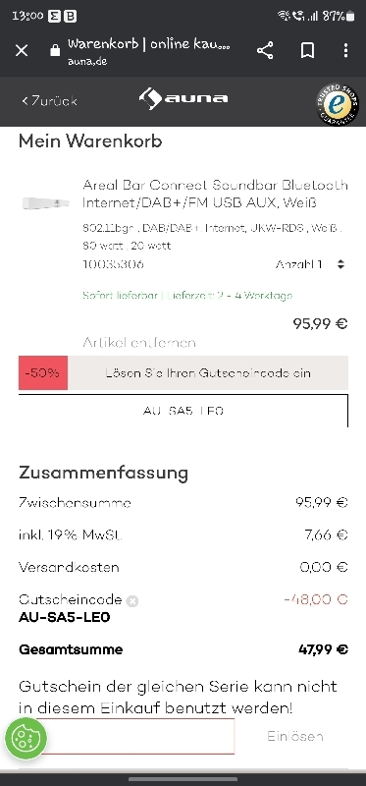Bookmark this page with the bookmark icon
The width and height of the screenshot is (366, 786).
tap(307, 51)
